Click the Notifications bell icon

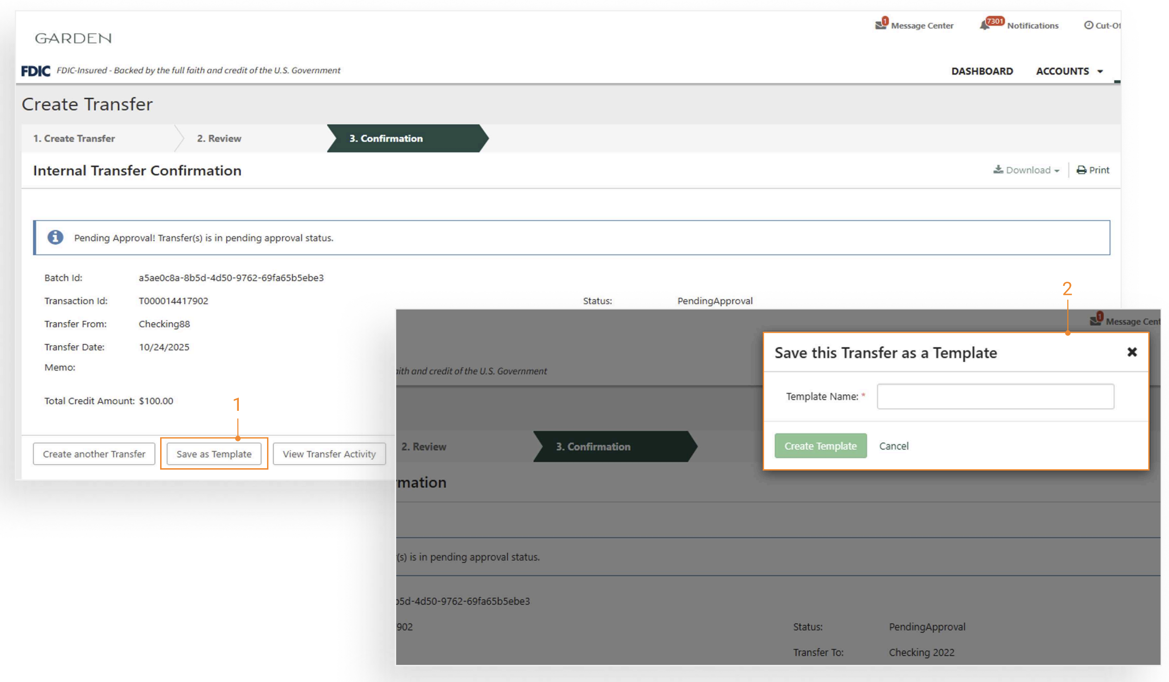click(x=984, y=25)
